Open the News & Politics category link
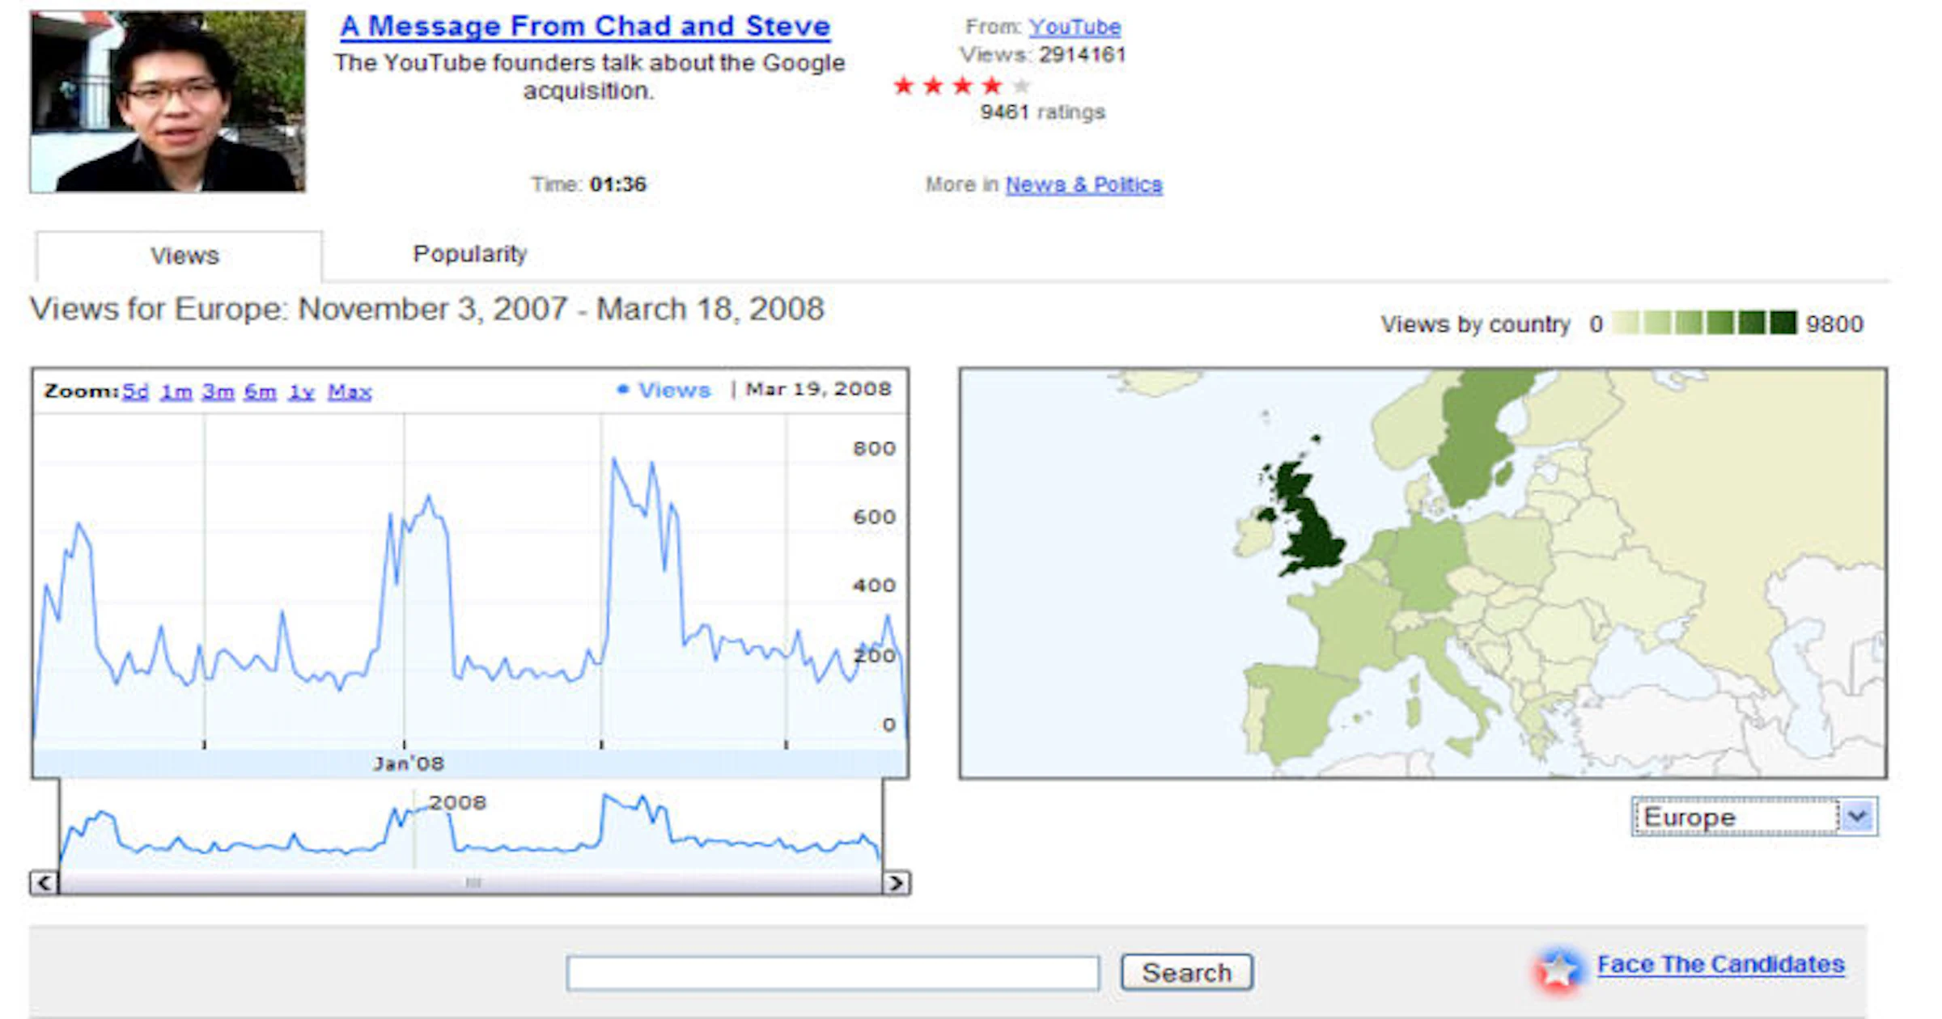Viewport: 1942px width, 1019px height. click(x=1083, y=184)
